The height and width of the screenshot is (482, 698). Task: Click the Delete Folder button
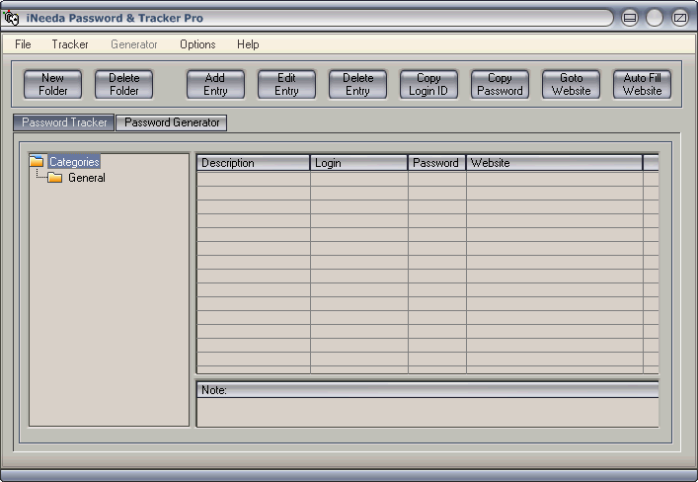click(x=123, y=84)
